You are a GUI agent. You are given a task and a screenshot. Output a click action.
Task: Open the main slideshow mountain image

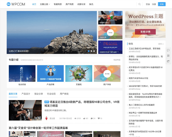(52, 32)
